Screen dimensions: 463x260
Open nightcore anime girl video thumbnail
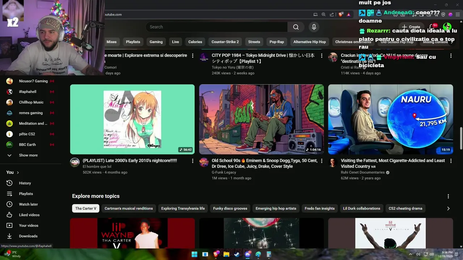(132, 120)
